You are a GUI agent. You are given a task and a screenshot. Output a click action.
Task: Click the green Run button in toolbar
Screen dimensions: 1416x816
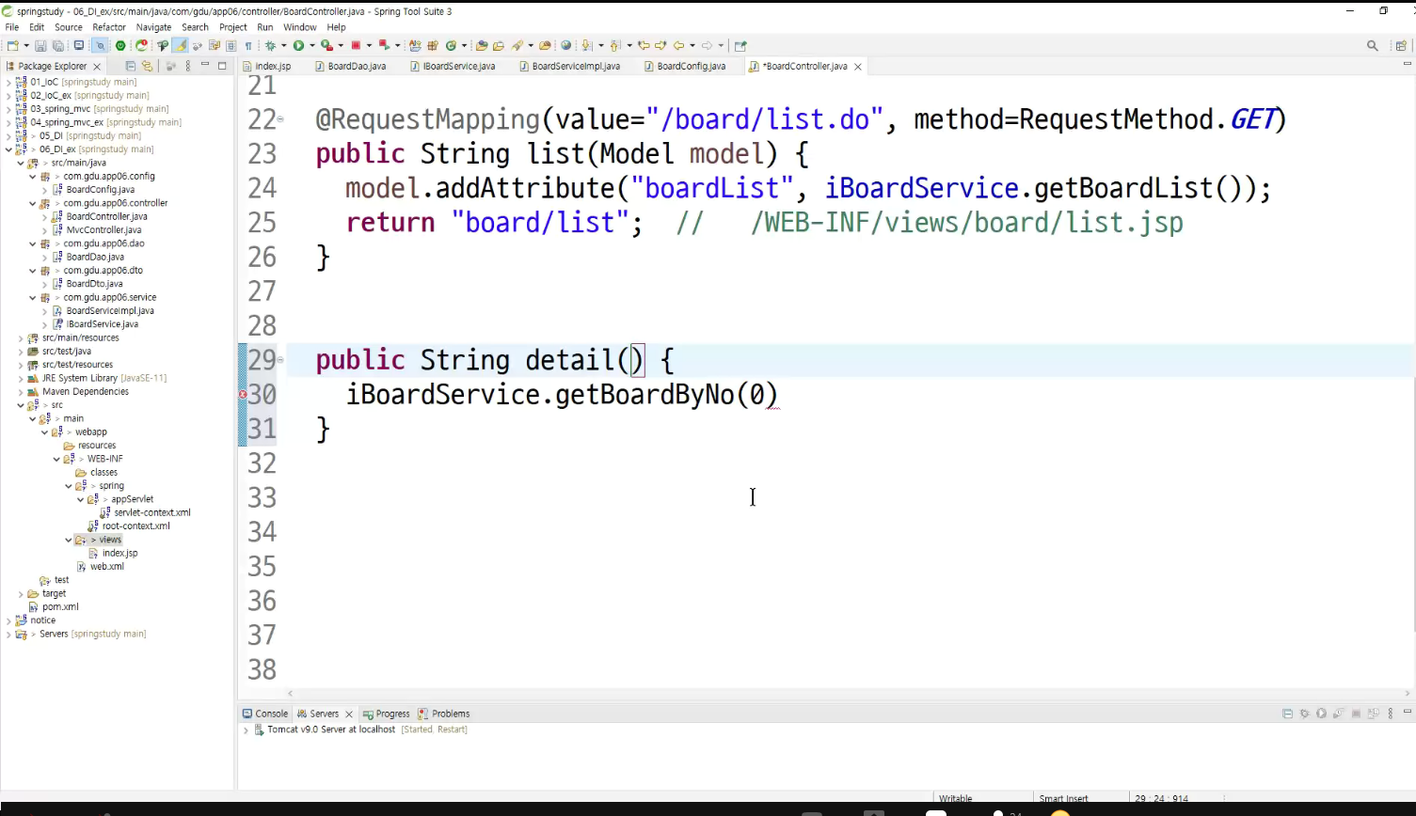click(x=298, y=45)
